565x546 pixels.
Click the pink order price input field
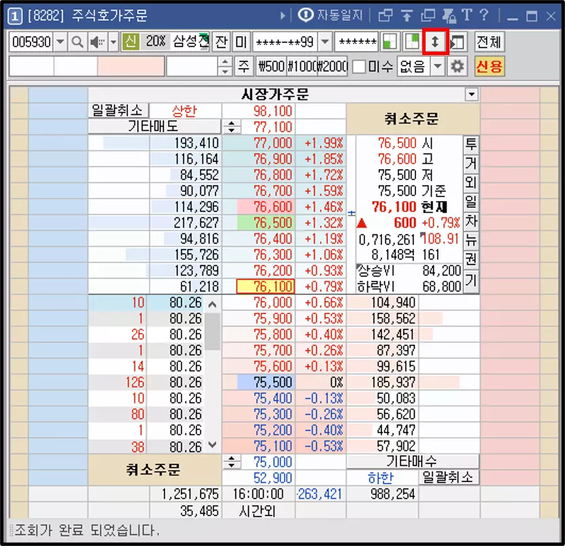tap(131, 67)
